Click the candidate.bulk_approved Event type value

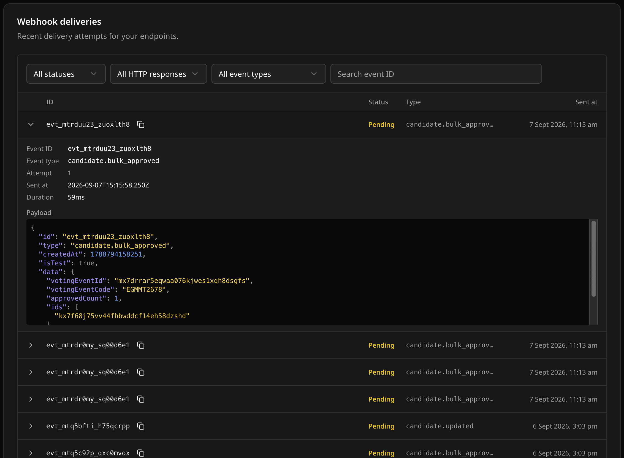[113, 161]
